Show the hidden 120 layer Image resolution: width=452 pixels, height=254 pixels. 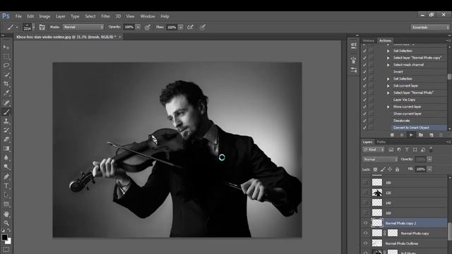366,193
